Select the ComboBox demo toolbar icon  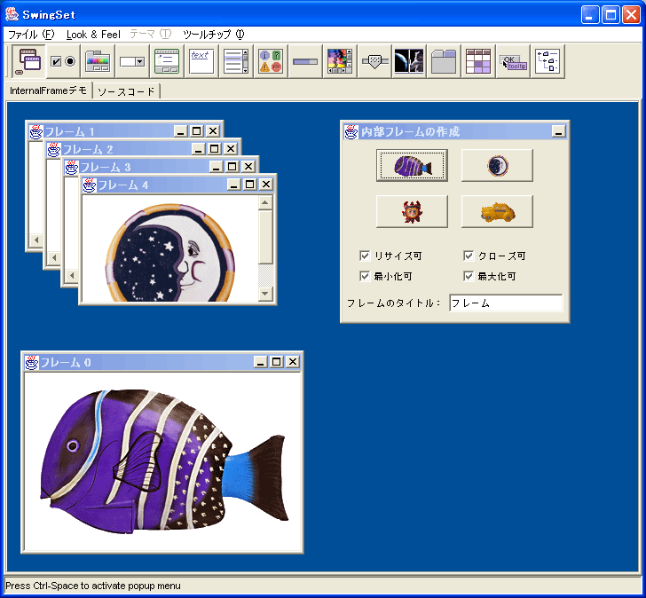click(132, 61)
